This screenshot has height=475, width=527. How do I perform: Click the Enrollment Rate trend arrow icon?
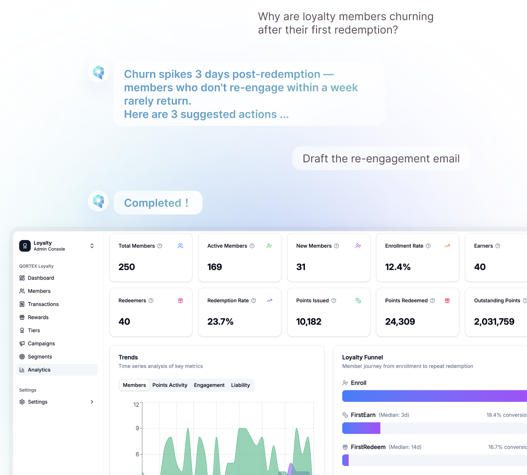[447, 246]
